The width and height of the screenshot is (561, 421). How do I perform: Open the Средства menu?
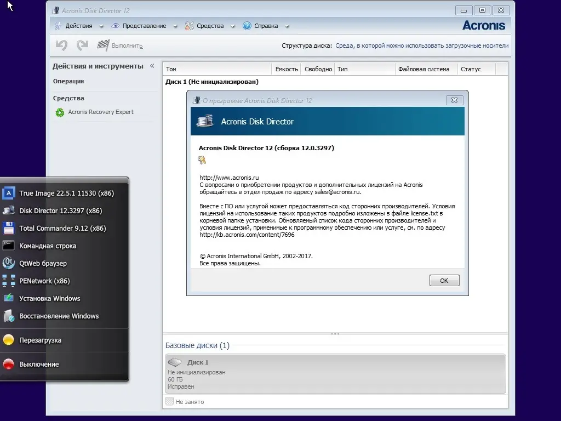(210, 26)
